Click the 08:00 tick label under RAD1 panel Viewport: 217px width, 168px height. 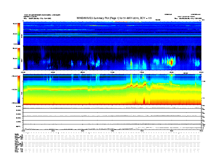[82, 72]
